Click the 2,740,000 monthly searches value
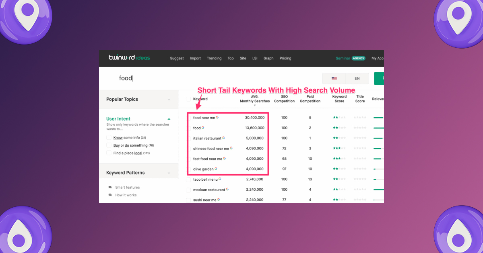Image resolution: width=483 pixels, height=253 pixels. pos(254,179)
